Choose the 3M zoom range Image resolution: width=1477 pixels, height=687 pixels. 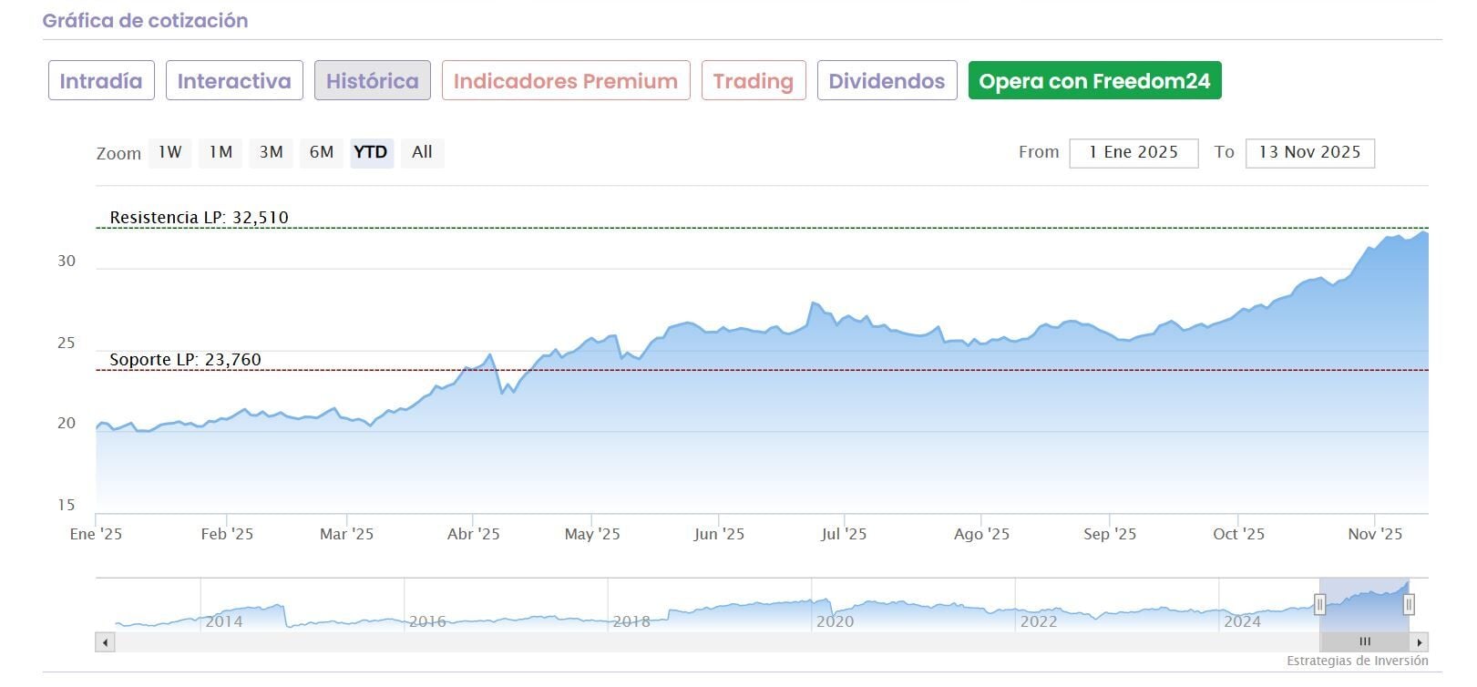[271, 152]
